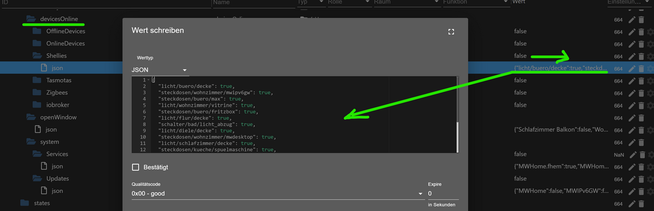This screenshot has width=654, height=211.
Task: Click pencil icon in states row
Action: [632, 203]
